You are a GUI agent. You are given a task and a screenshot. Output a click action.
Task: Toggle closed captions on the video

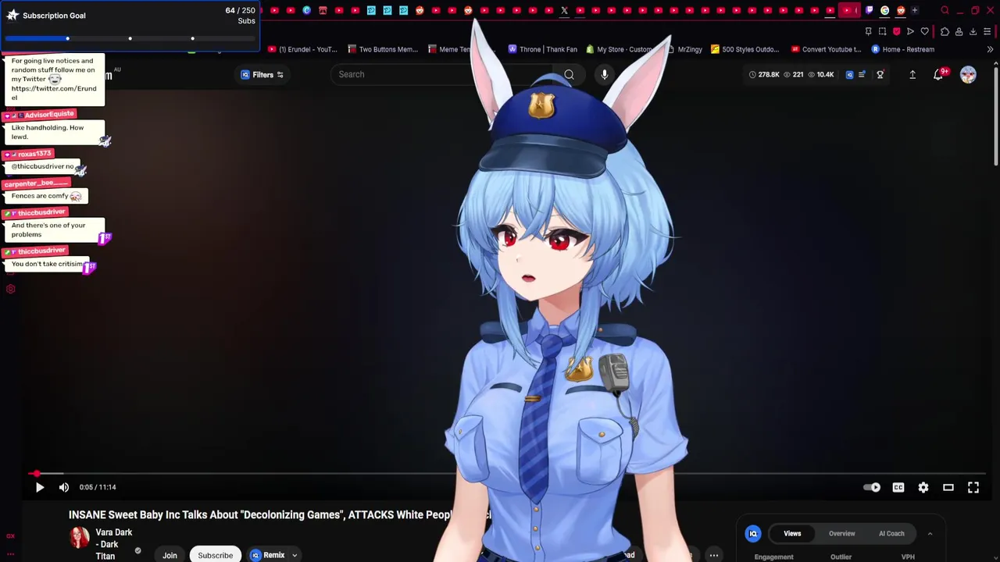tap(898, 487)
